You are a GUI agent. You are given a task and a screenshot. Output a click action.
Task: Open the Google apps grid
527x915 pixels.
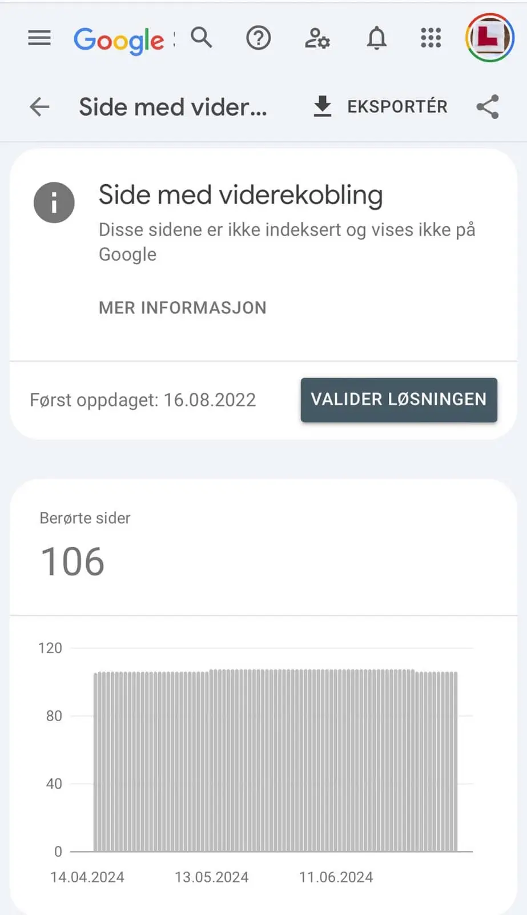tap(431, 38)
